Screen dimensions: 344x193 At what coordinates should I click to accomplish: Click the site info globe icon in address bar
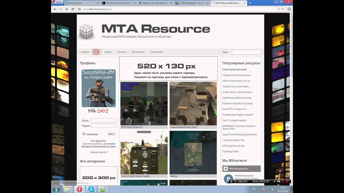80,9
